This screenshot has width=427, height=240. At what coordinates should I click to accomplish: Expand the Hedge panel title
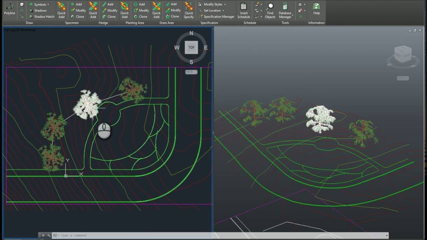[x=103, y=23]
